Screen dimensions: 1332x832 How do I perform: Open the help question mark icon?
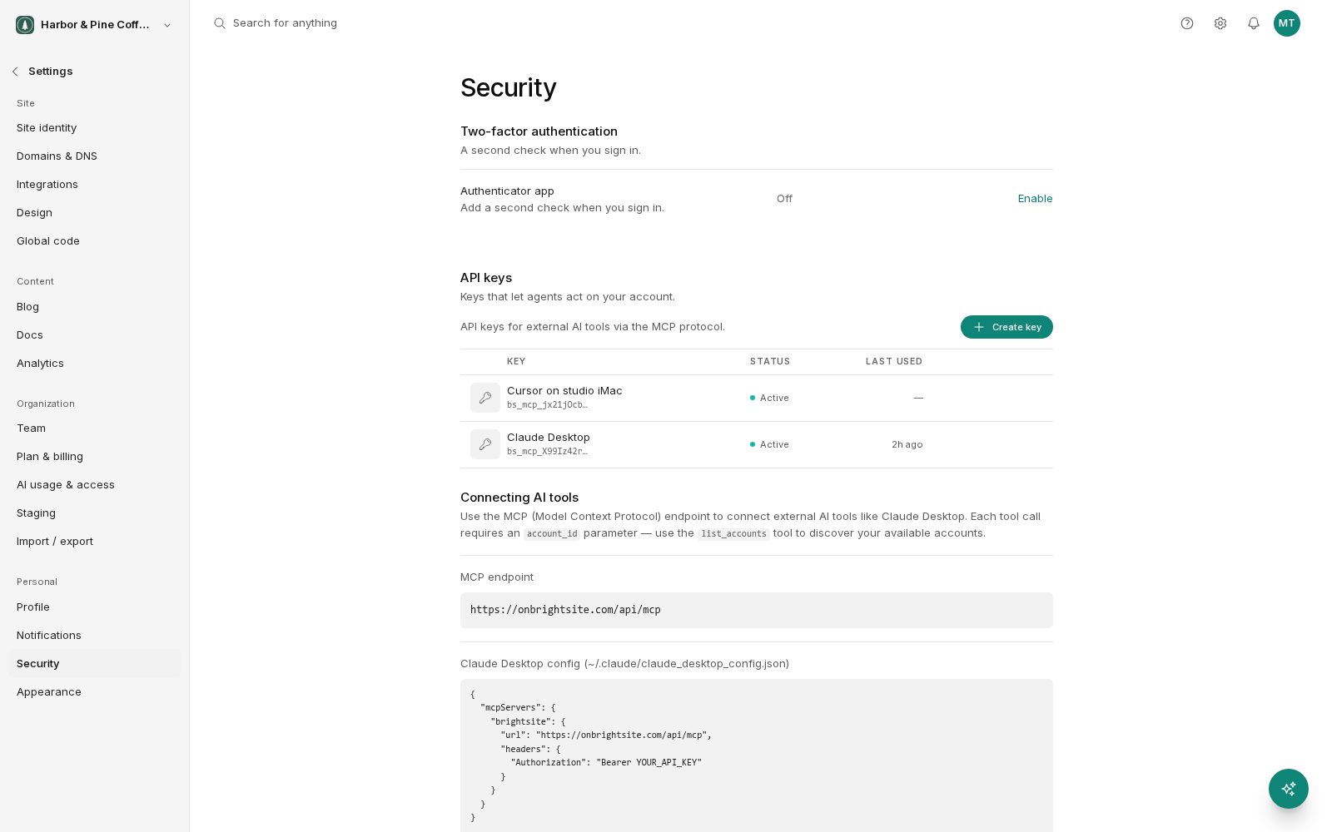click(x=1187, y=23)
